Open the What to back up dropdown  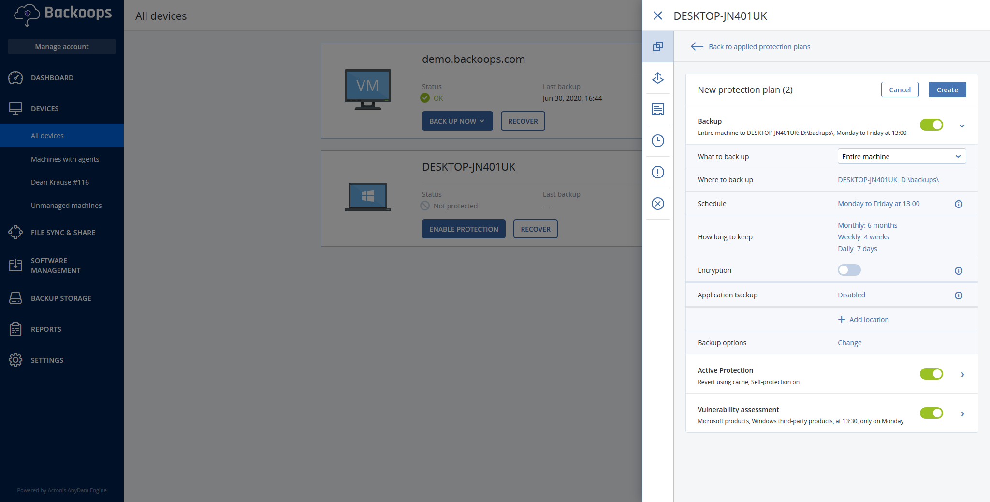(x=902, y=156)
